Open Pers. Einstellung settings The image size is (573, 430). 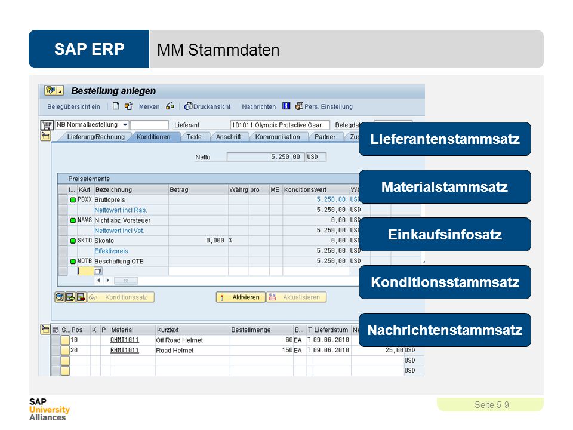coord(324,106)
